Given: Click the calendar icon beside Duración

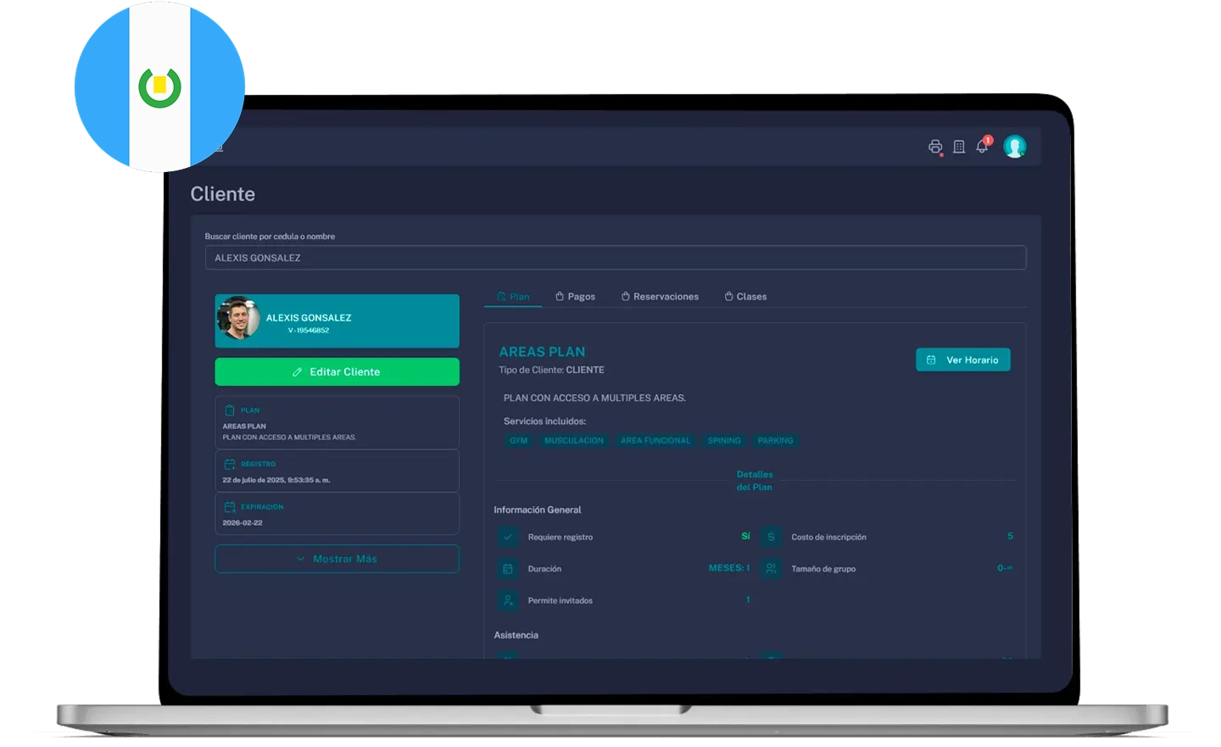Looking at the screenshot, I should click(x=508, y=569).
